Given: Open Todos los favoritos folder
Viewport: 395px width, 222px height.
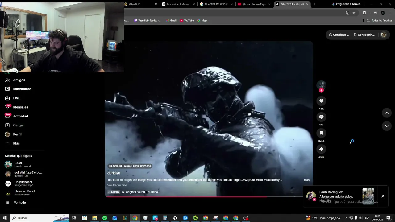Looking at the screenshot, I should [380, 21].
